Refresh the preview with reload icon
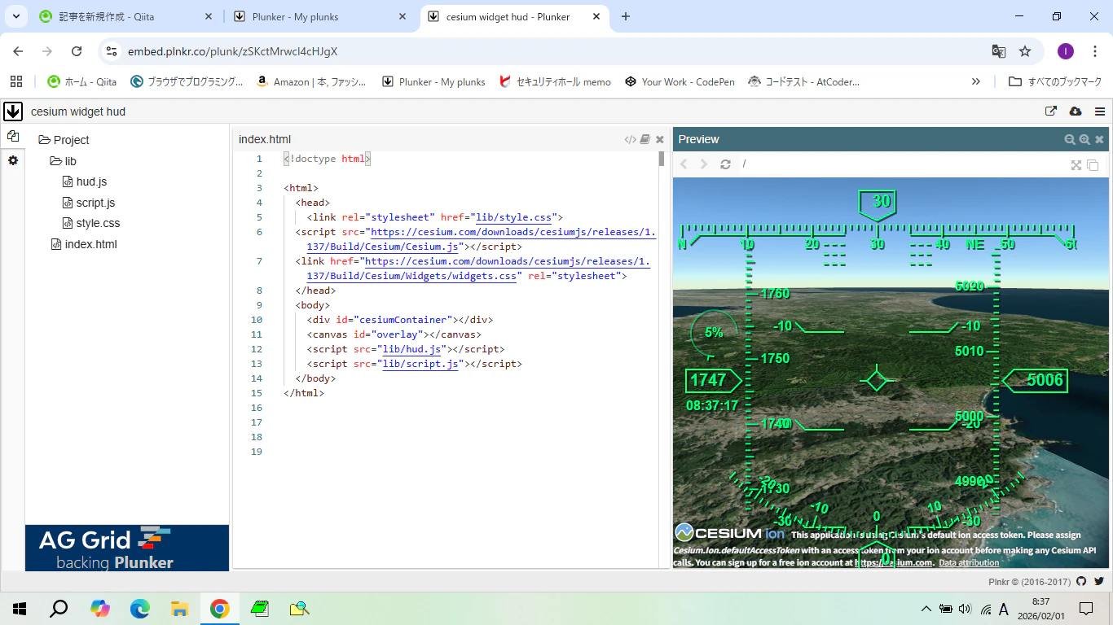The image size is (1113, 625). 725,164
